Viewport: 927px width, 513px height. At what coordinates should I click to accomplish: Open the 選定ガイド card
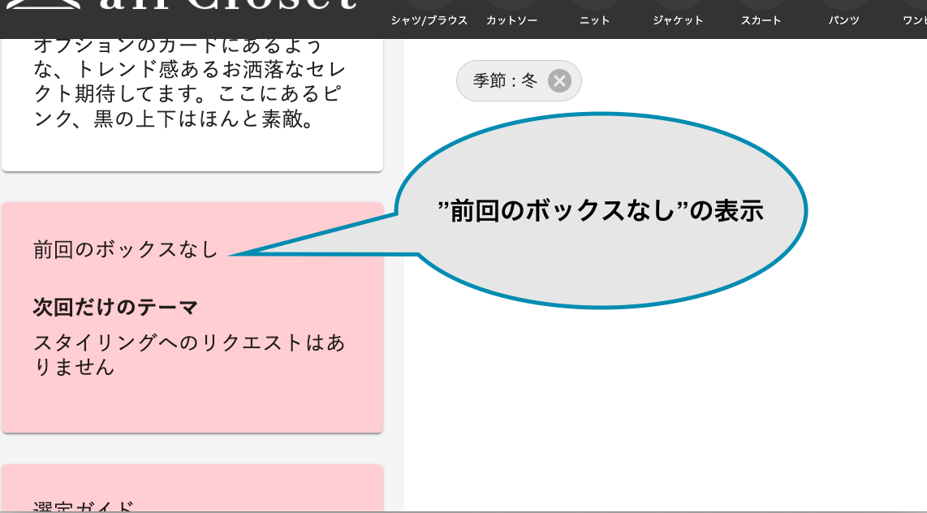click(x=192, y=495)
